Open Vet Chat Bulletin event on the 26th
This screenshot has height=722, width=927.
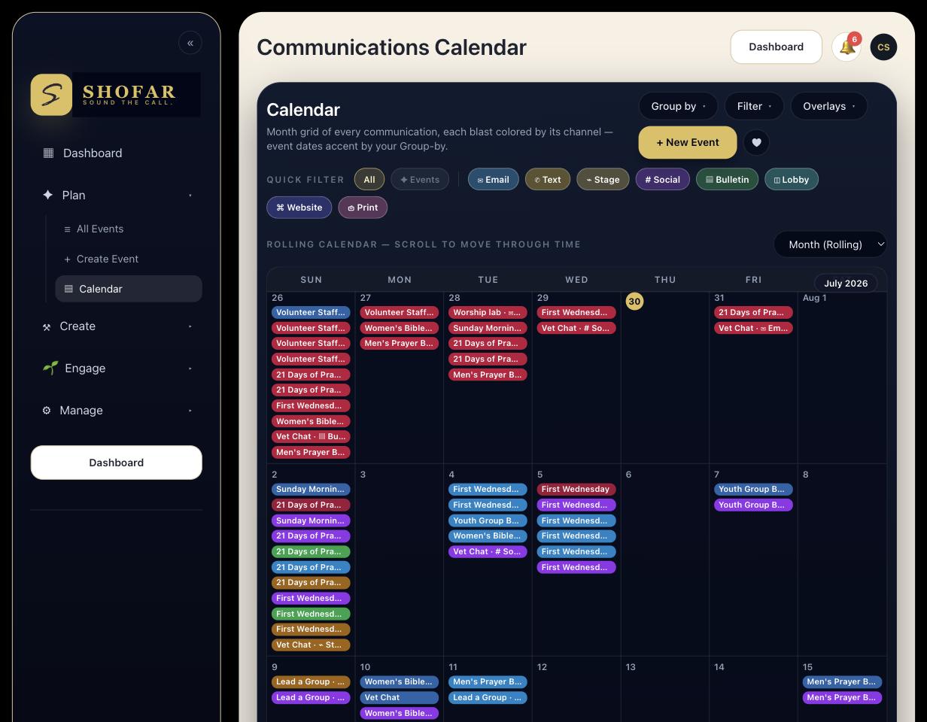311,436
